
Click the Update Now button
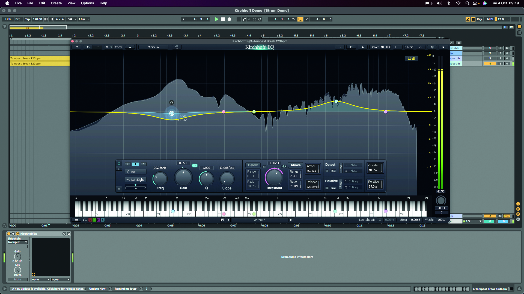97,289
